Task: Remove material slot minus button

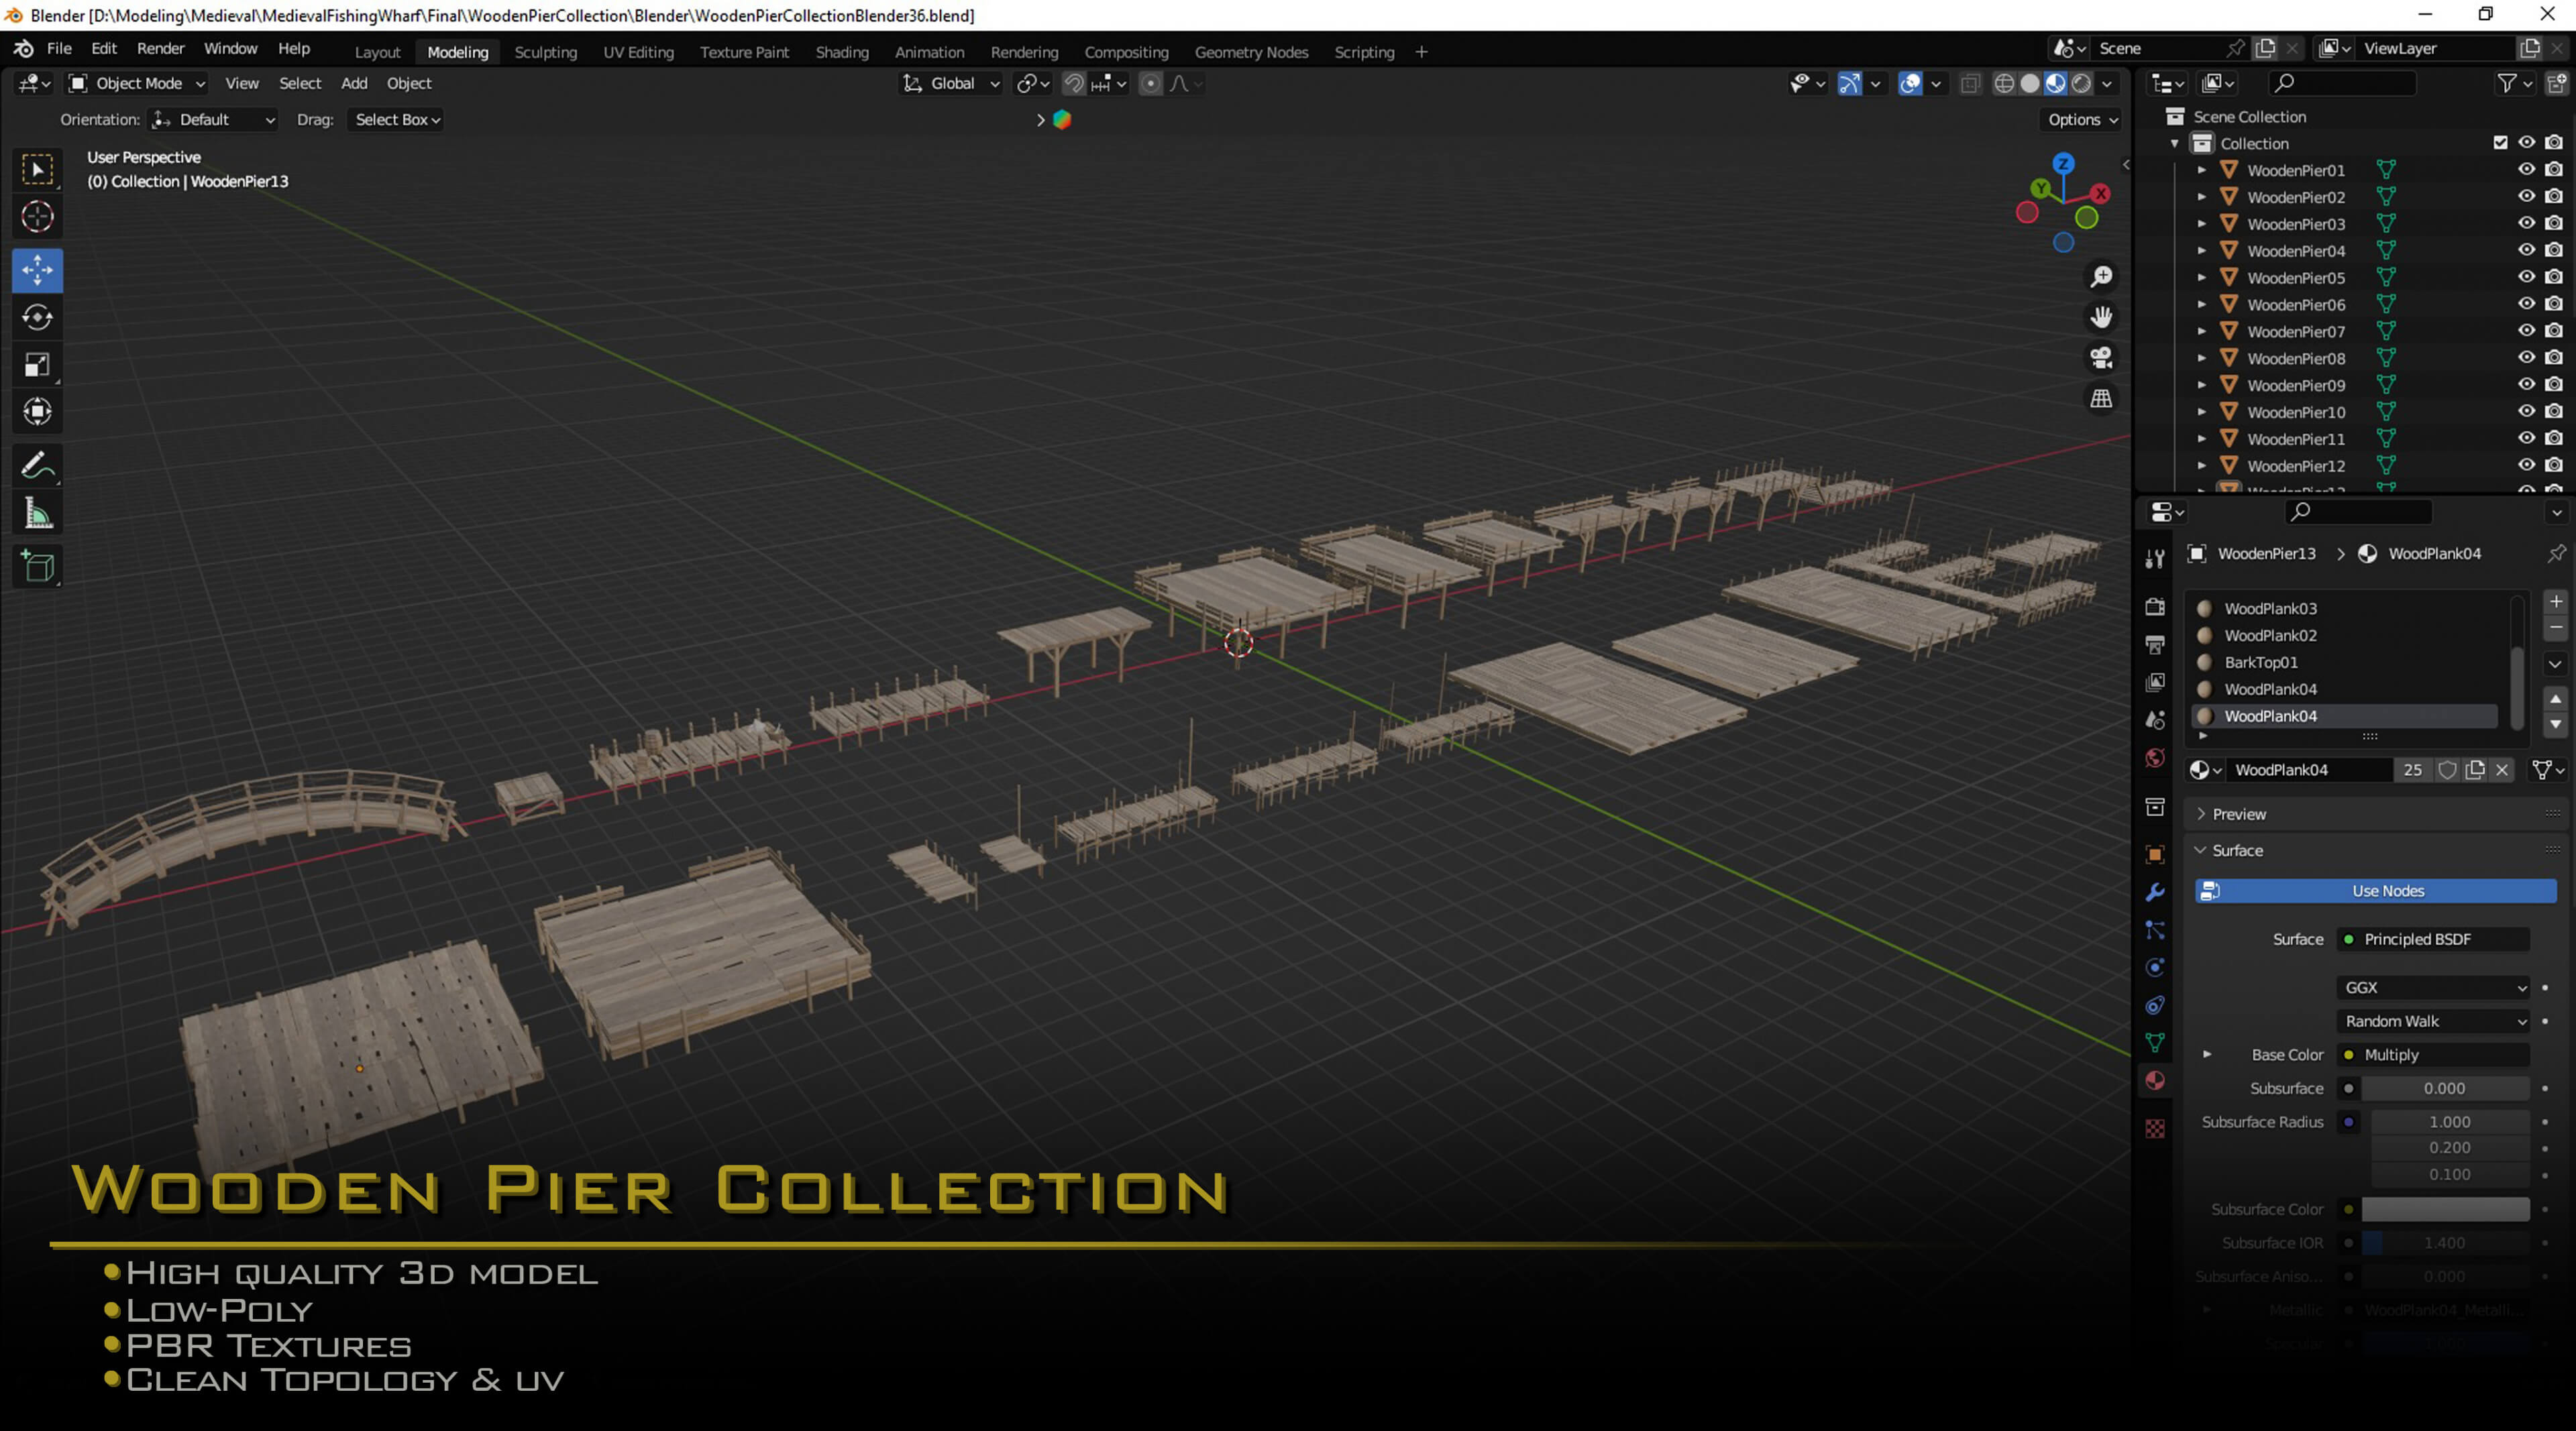Action: pos(2555,628)
